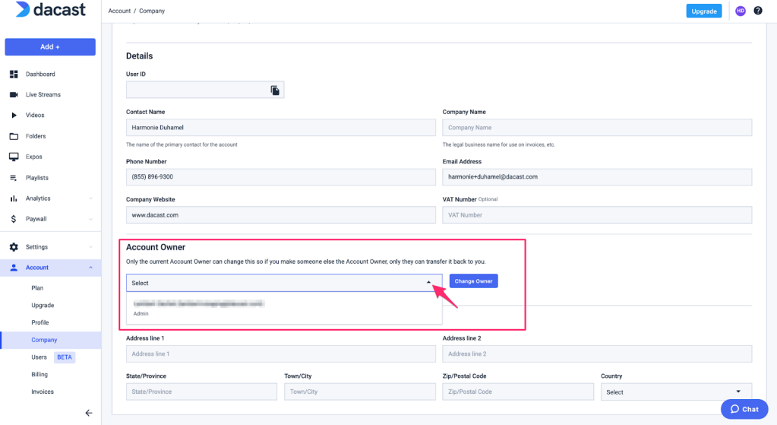777x425 pixels.
Task: Click the Dashboard label in sidebar
Action: pos(40,74)
